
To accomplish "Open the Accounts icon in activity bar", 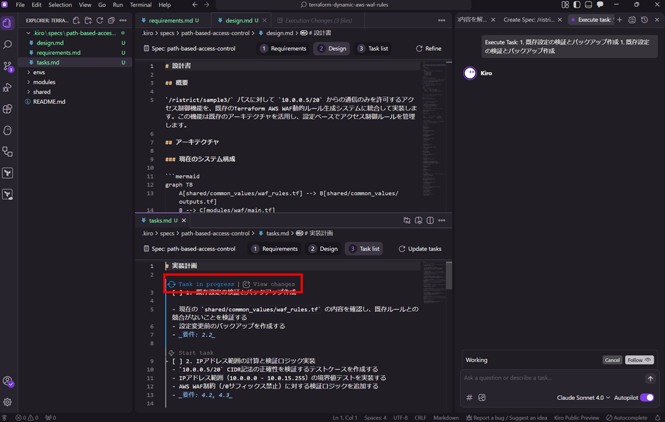I will pyautogui.click(x=8, y=382).
